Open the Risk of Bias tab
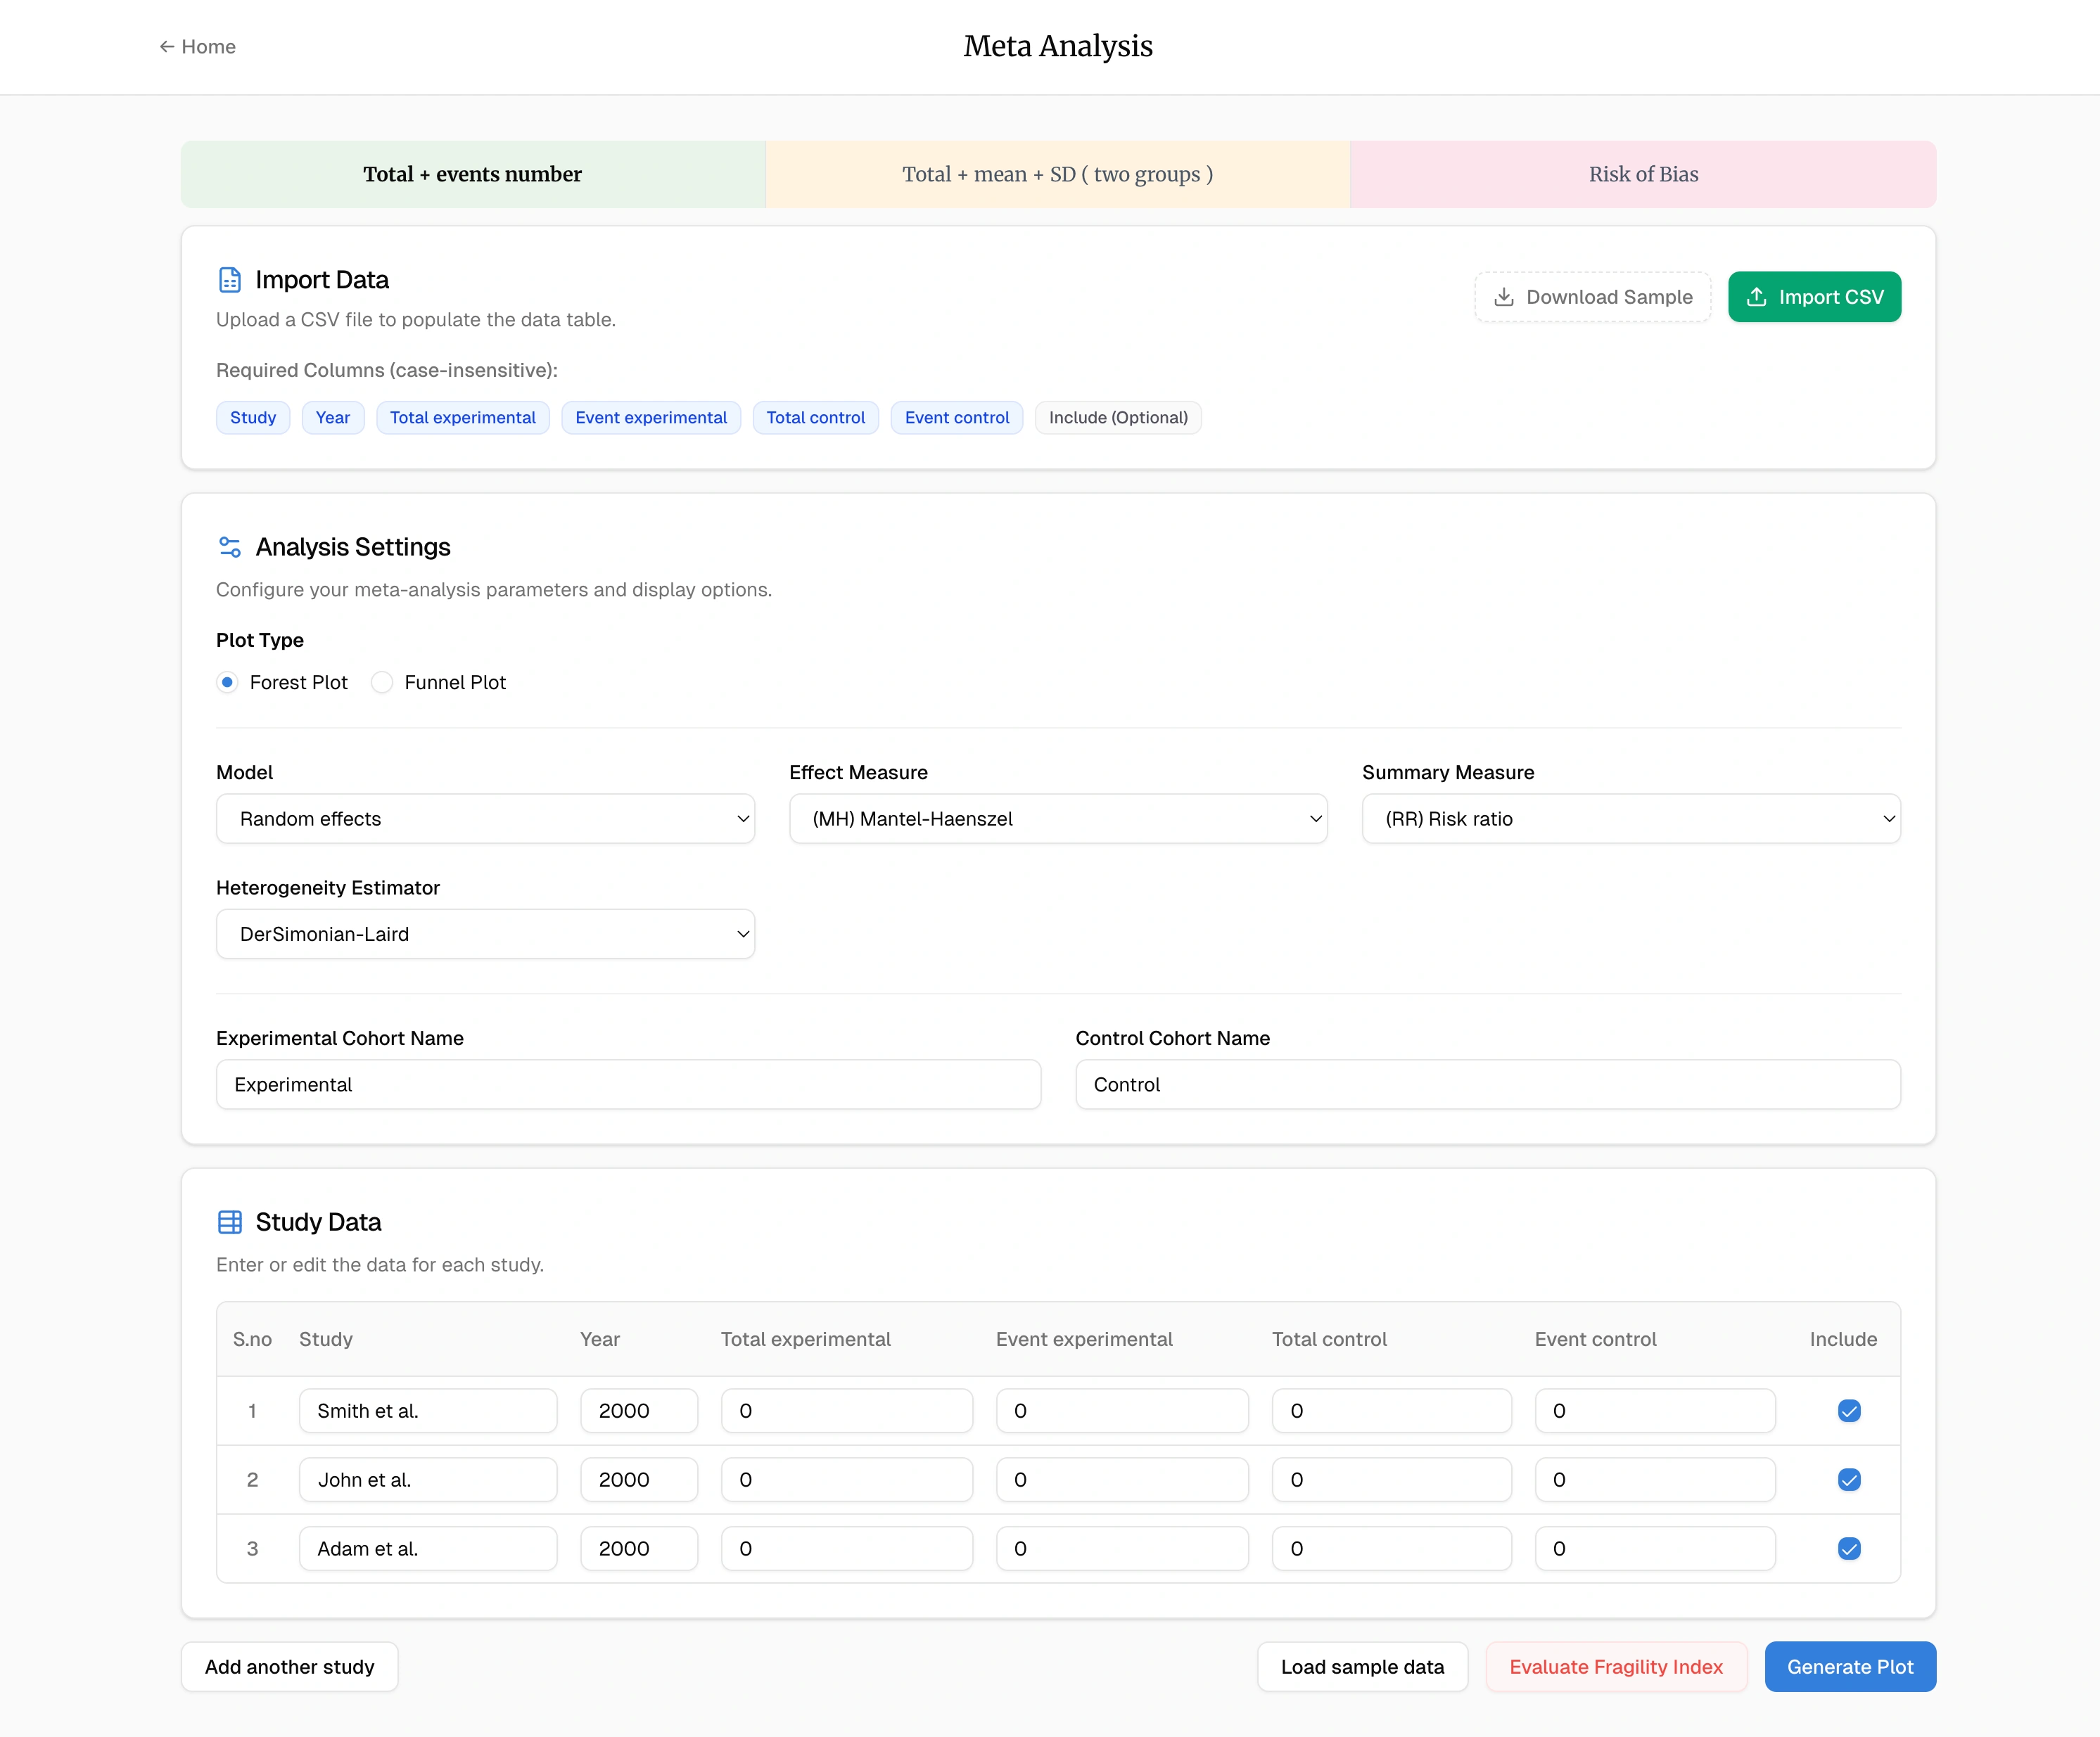The height and width of the screenshot is (1737, 2100). pyautogui.click(x=1642, y=174)
